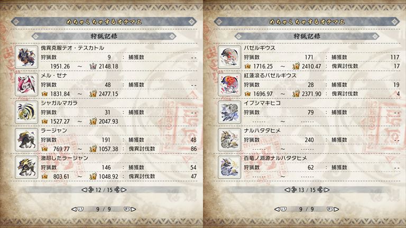The height and width of the screenshot is (228, 406).
Task: Select the 傀異克服テオ・テスカトル monster icon
Action: pos(26,57)
